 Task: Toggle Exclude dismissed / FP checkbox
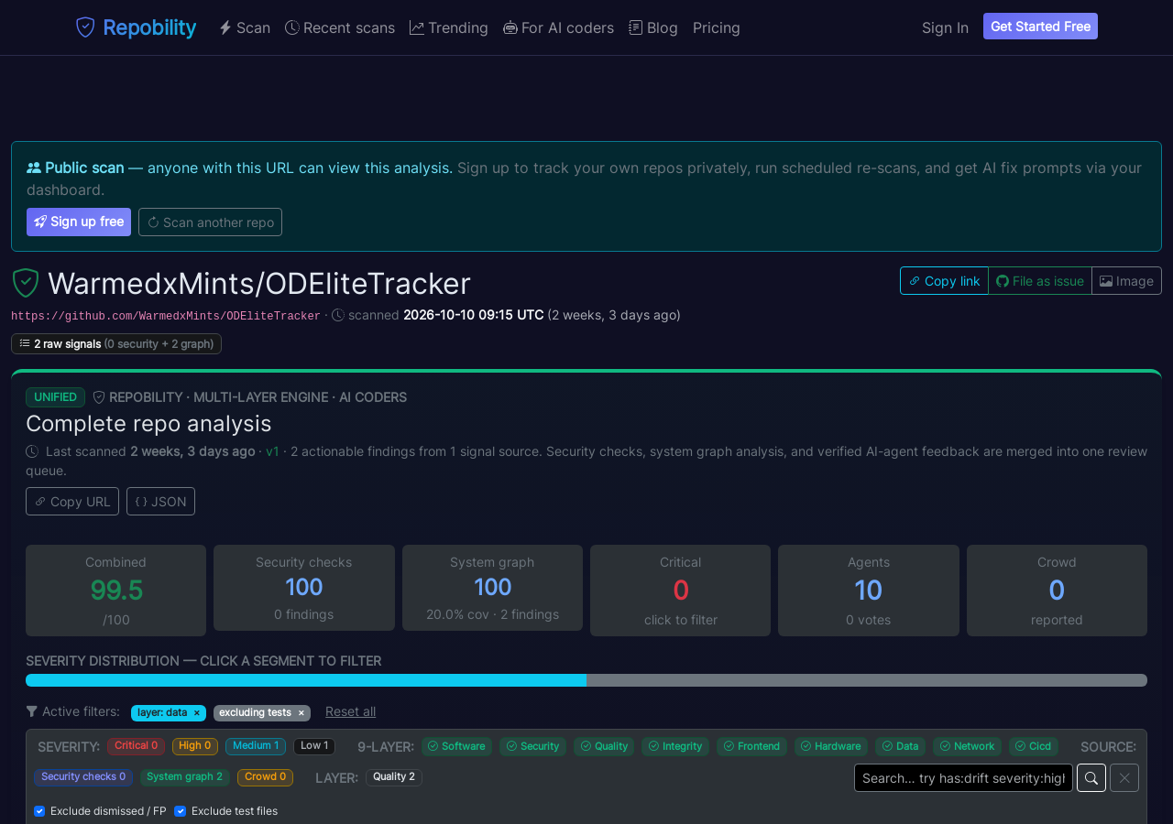tap(39, 811)
